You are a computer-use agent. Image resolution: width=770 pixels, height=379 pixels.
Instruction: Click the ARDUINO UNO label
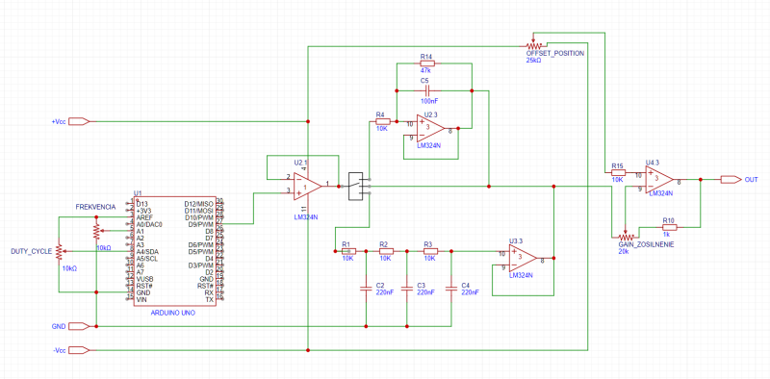tap(172, 313)
